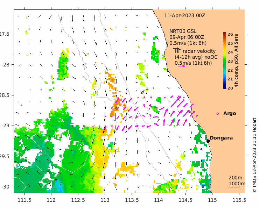The width and height of the screenshot is (259, 207).
Task: Click latitude label -29 on the axis
Action: [5, 126]
